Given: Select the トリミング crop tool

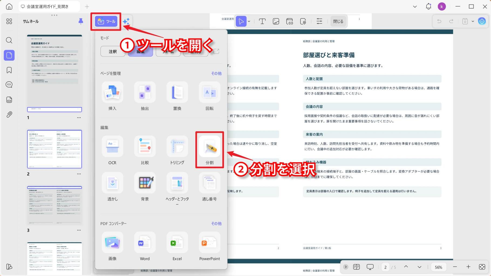Looking at the screenshot, I should click(177, 150).
